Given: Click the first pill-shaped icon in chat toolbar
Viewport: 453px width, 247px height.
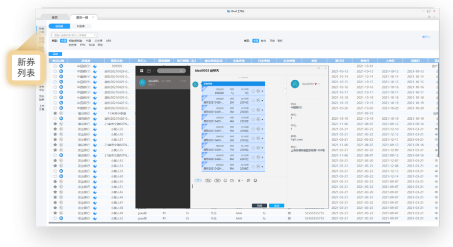Looking at the screenshot, I should (198, 180).
